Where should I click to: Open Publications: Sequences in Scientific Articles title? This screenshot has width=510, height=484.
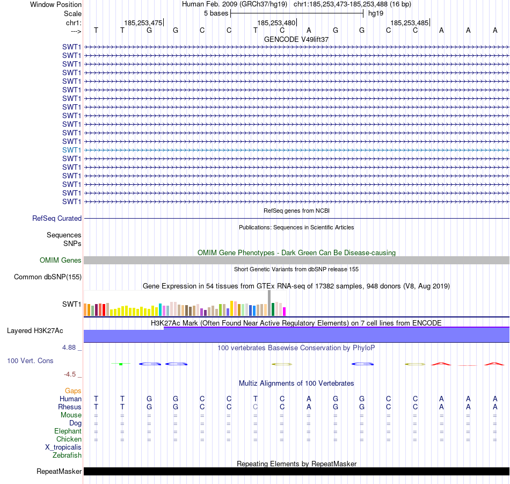click(296, 227)
